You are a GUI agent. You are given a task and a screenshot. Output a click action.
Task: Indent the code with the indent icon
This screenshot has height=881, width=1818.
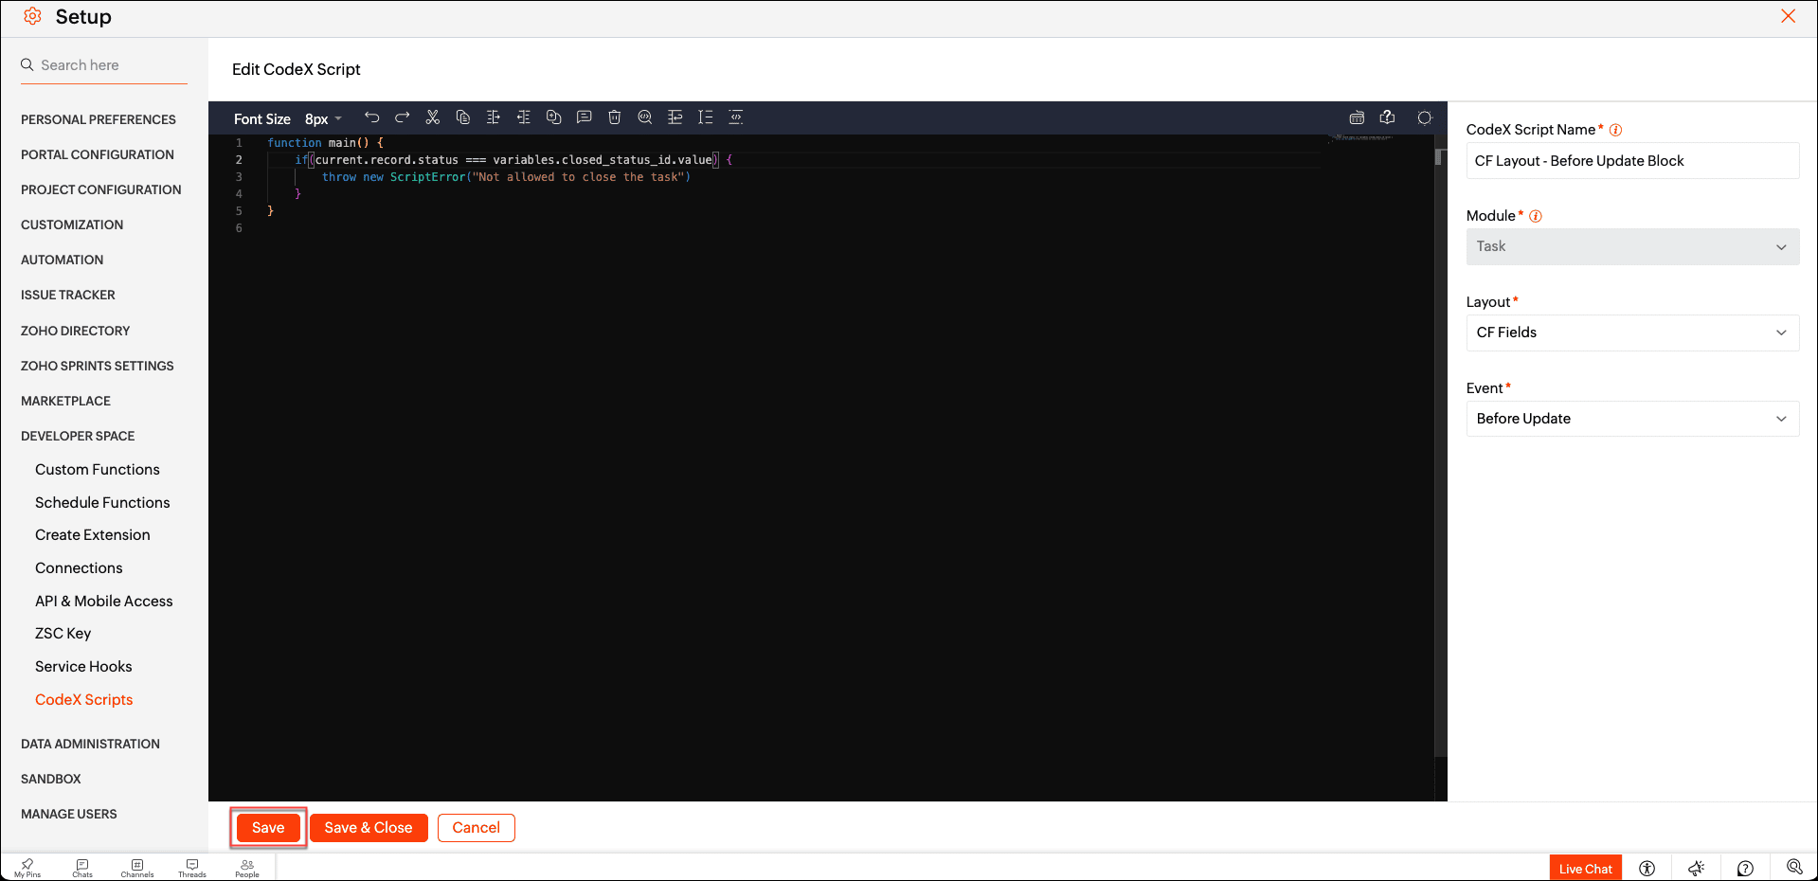coord(494,117)
